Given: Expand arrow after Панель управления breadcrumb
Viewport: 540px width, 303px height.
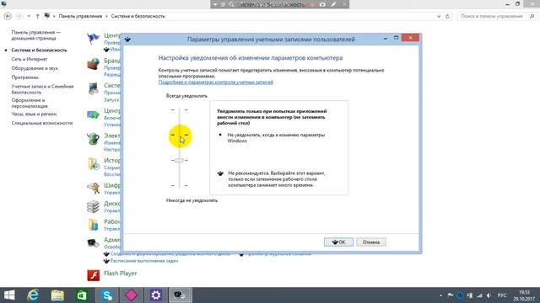Looking at the screenshot, I should tap(106, 16).
